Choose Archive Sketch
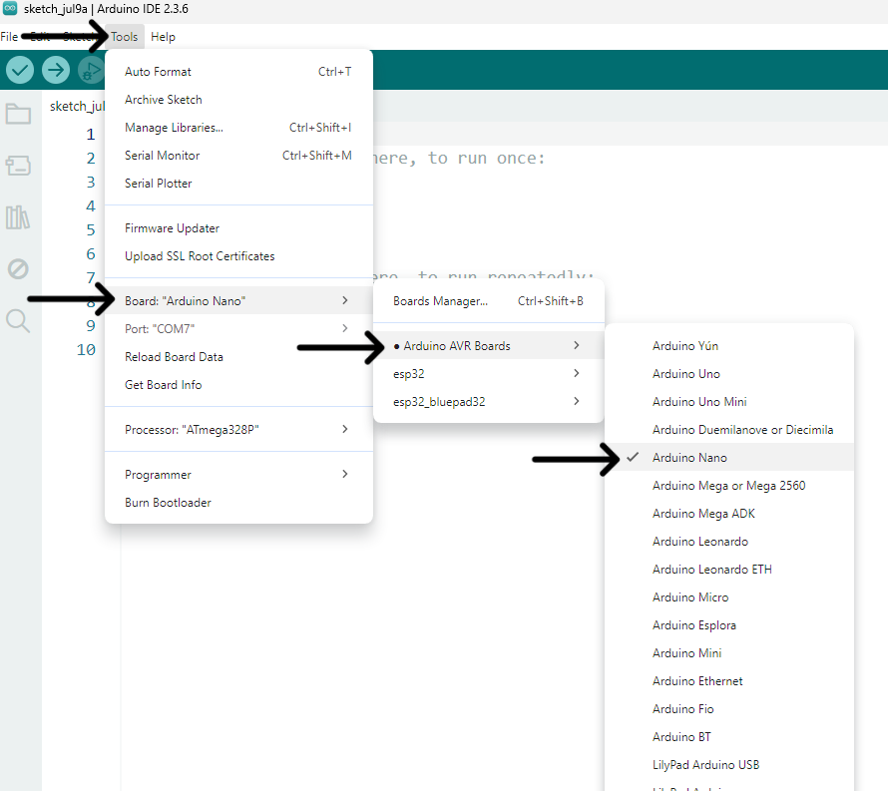 (x=238, y=100)
